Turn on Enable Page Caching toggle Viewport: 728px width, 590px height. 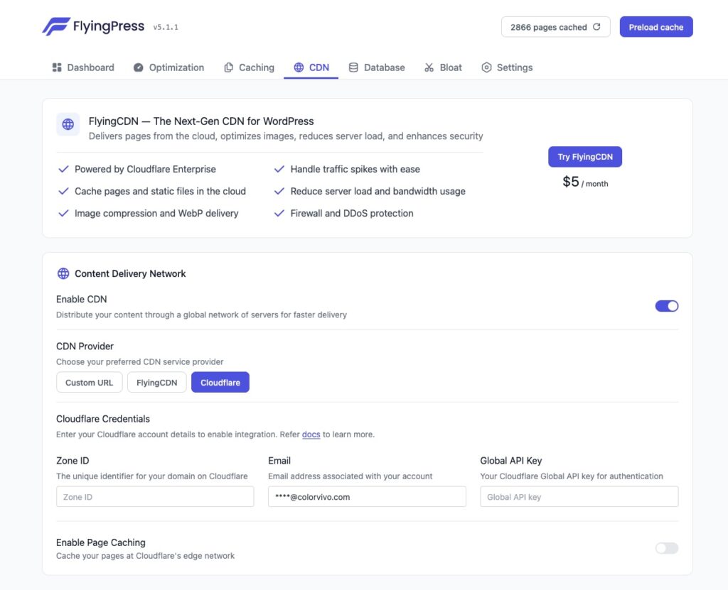(x=667, y=548)
